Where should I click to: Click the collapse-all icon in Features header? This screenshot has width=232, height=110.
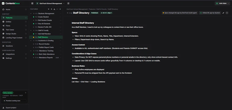pos(49,9)
